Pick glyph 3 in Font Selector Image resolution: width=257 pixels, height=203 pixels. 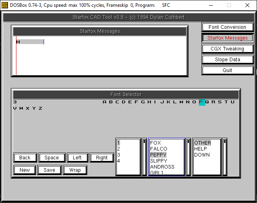coord(15,102)
